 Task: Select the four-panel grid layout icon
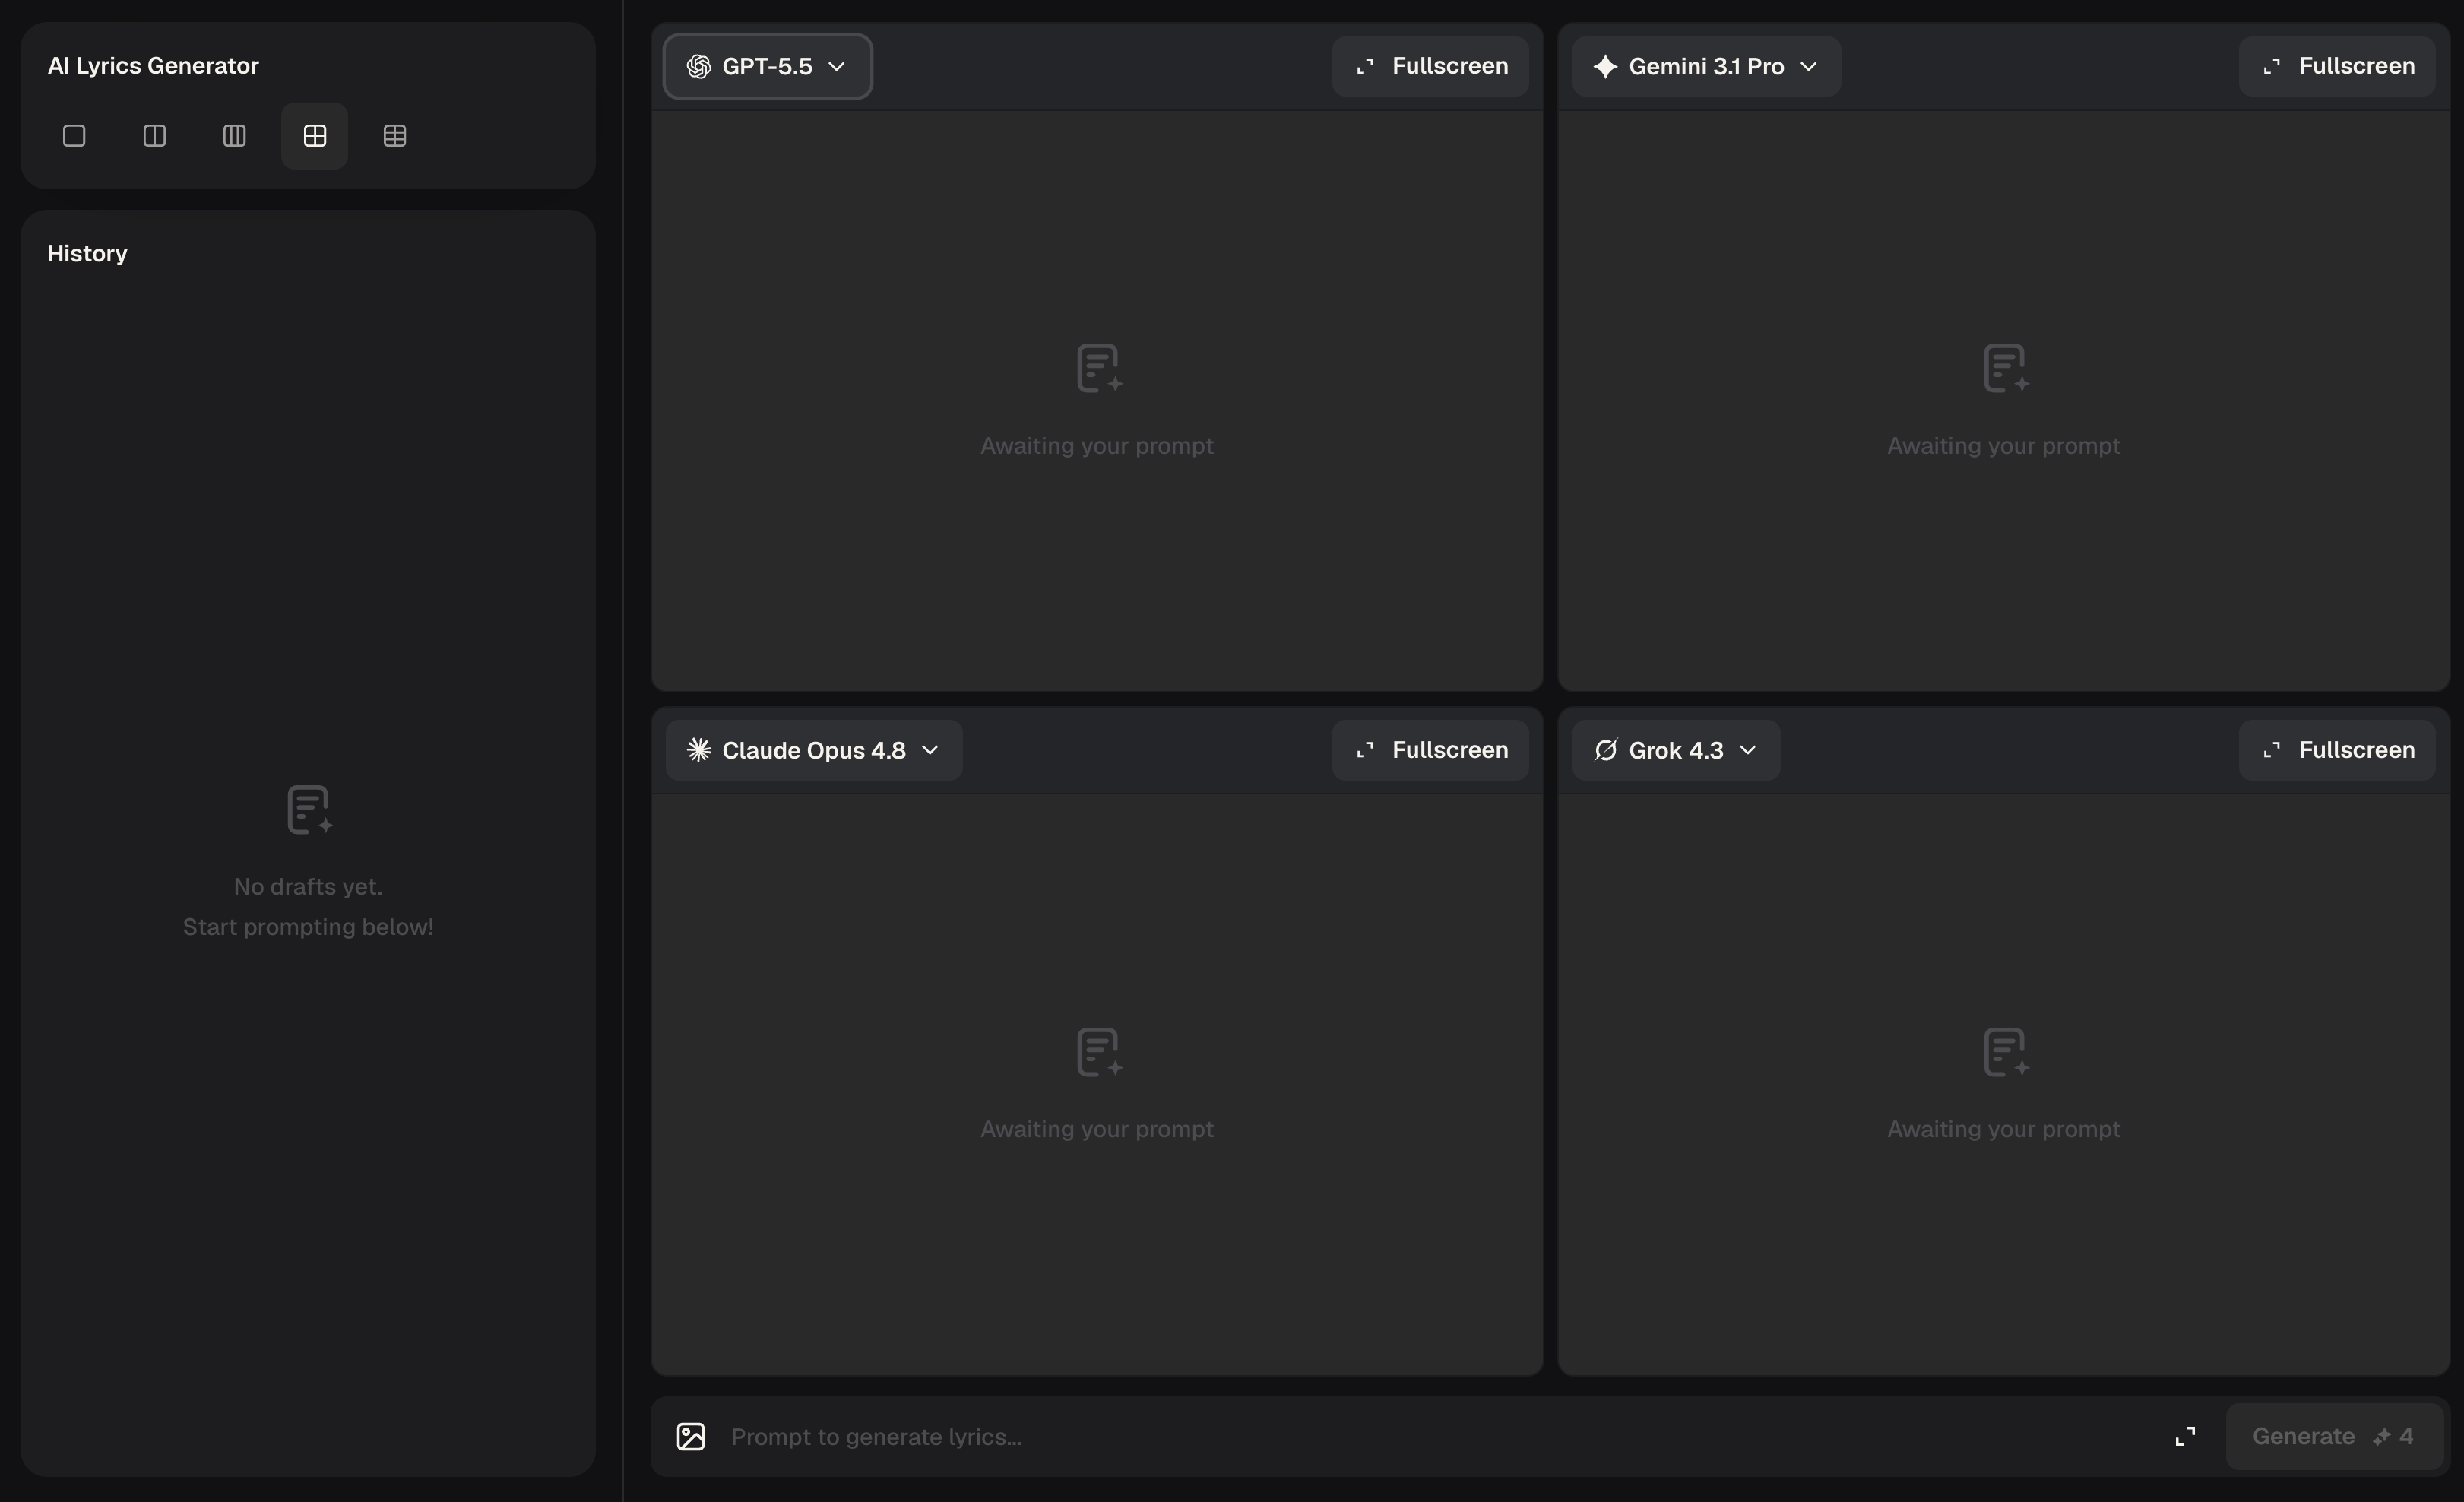[x=314, y=136]
